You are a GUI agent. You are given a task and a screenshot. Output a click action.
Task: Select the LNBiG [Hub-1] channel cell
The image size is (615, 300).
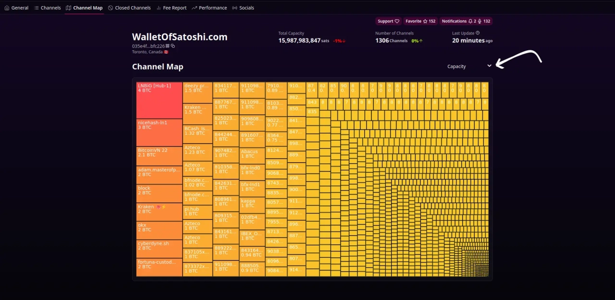click(159, 99)
